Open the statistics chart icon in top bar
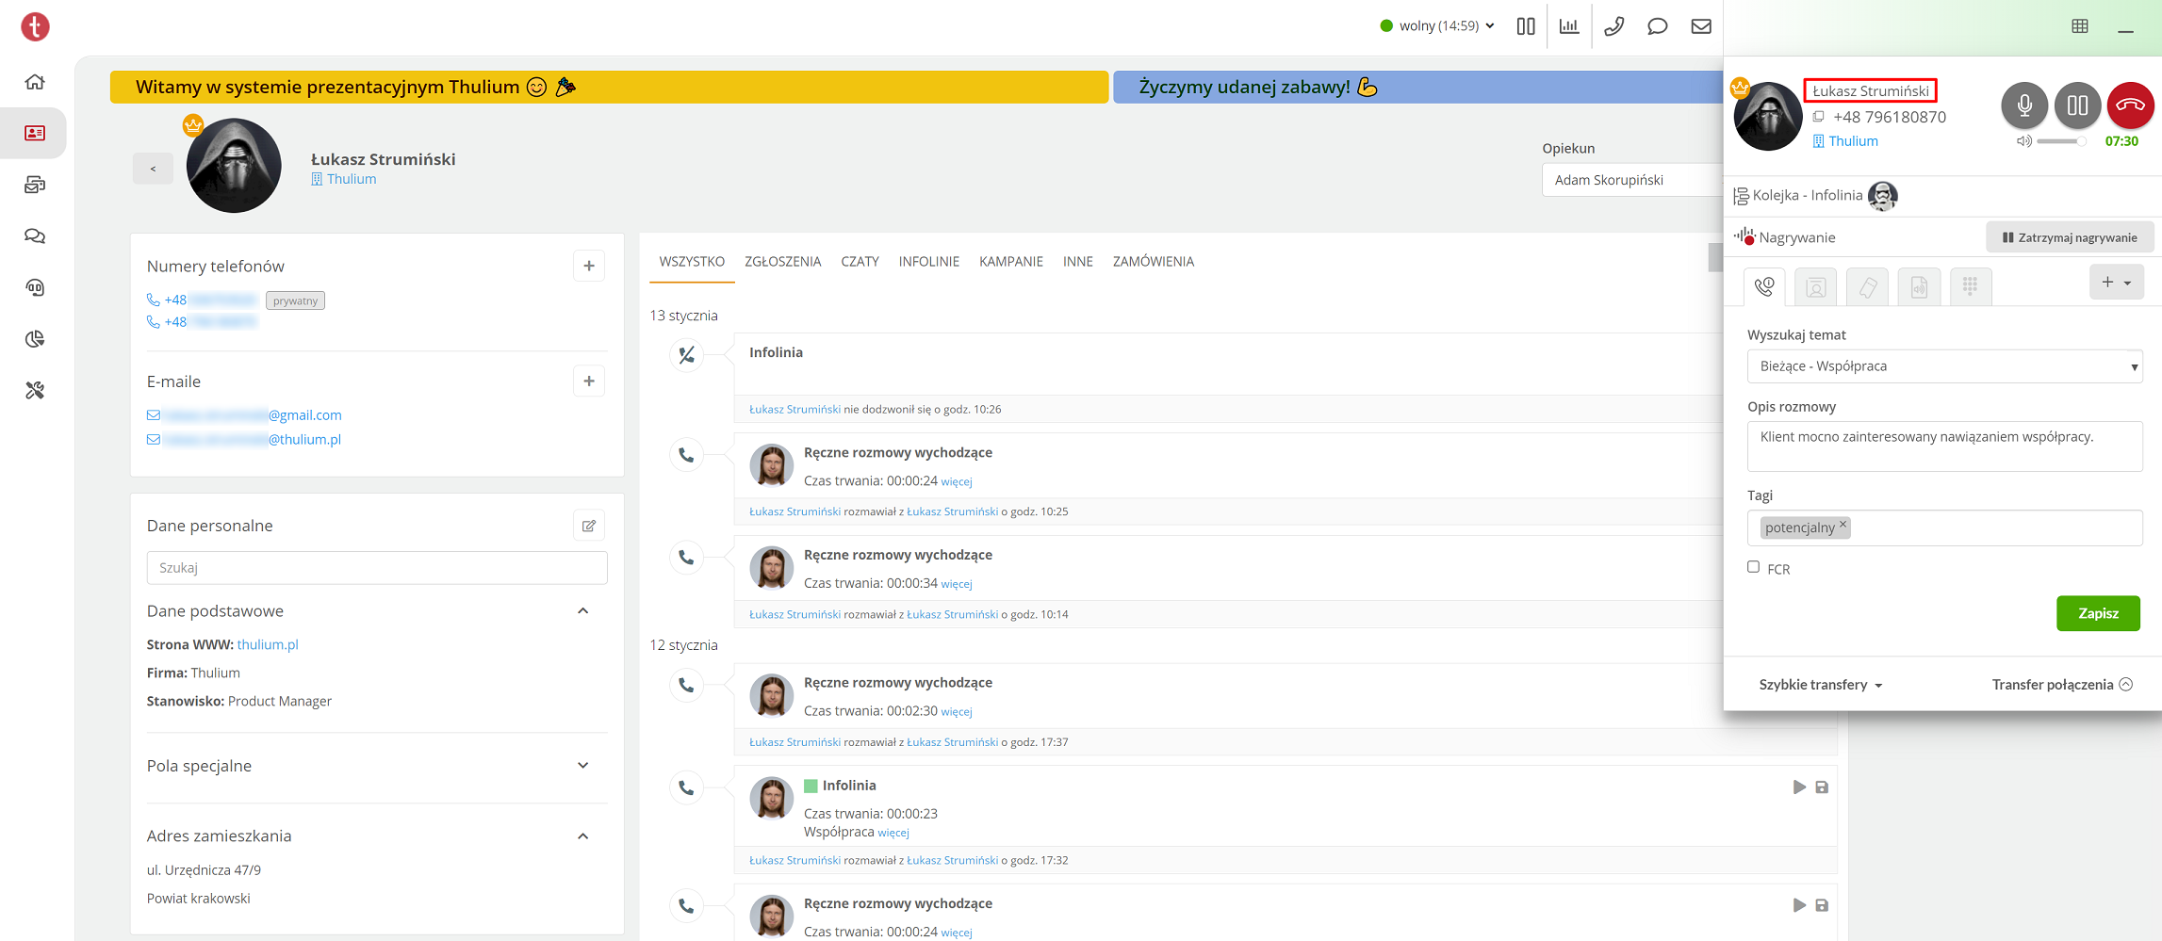 pos(1569,26)
